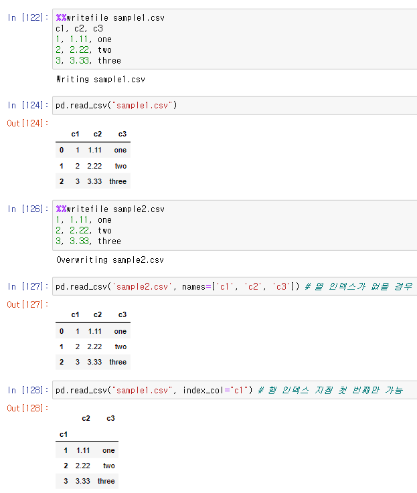Click c2 column header in Out[128] table

86,419
